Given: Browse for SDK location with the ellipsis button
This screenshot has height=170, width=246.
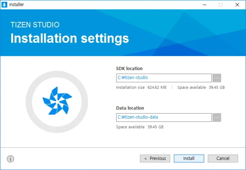Looking at the screenshot, I should pos(217,78).
